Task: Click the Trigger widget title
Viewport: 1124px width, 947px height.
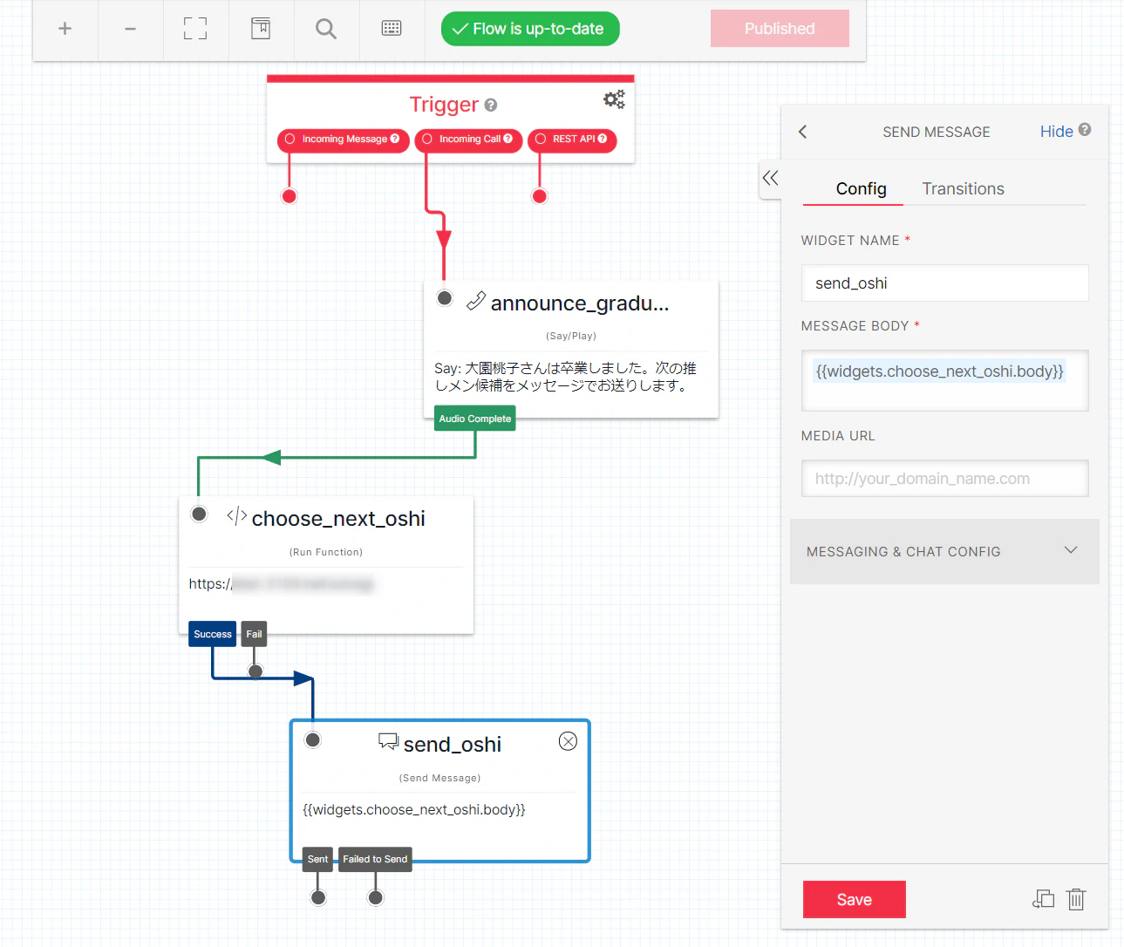Action: [444, 105]
